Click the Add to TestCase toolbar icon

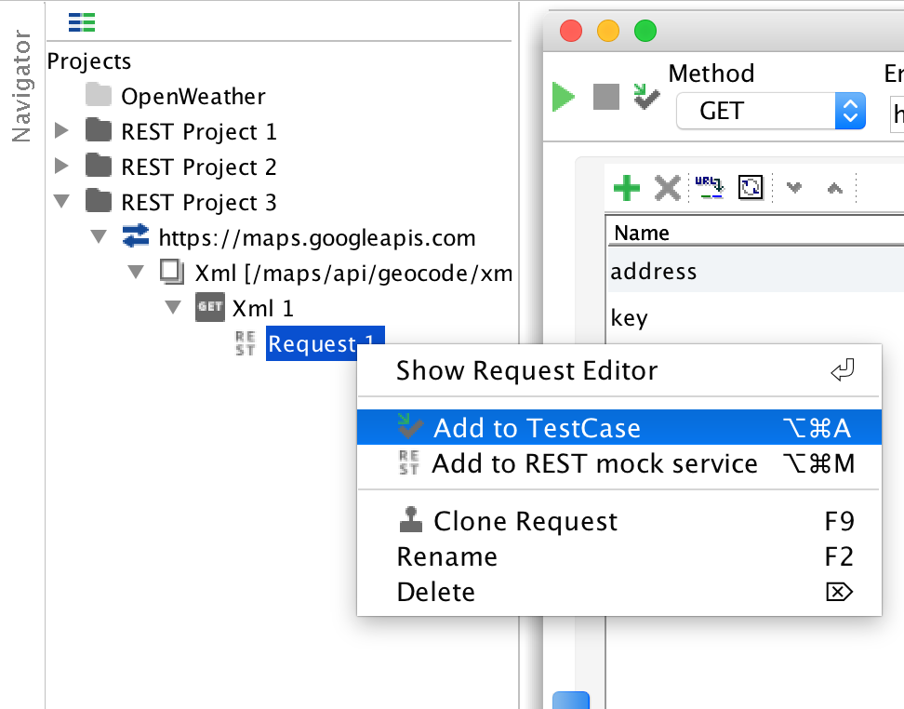[646, 97]
